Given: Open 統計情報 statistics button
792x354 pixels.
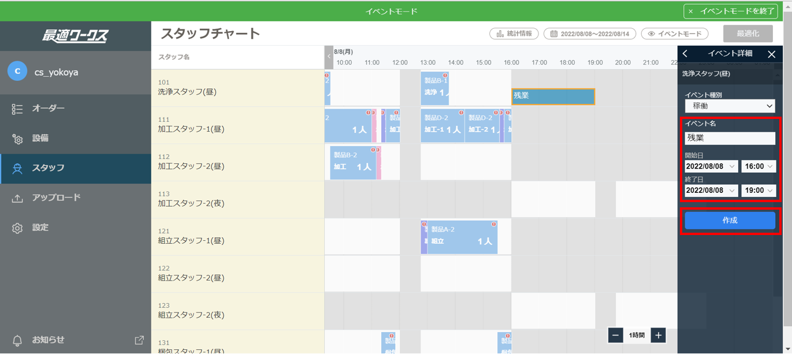Looking at the screenshot, I should [x=514, y=33].
